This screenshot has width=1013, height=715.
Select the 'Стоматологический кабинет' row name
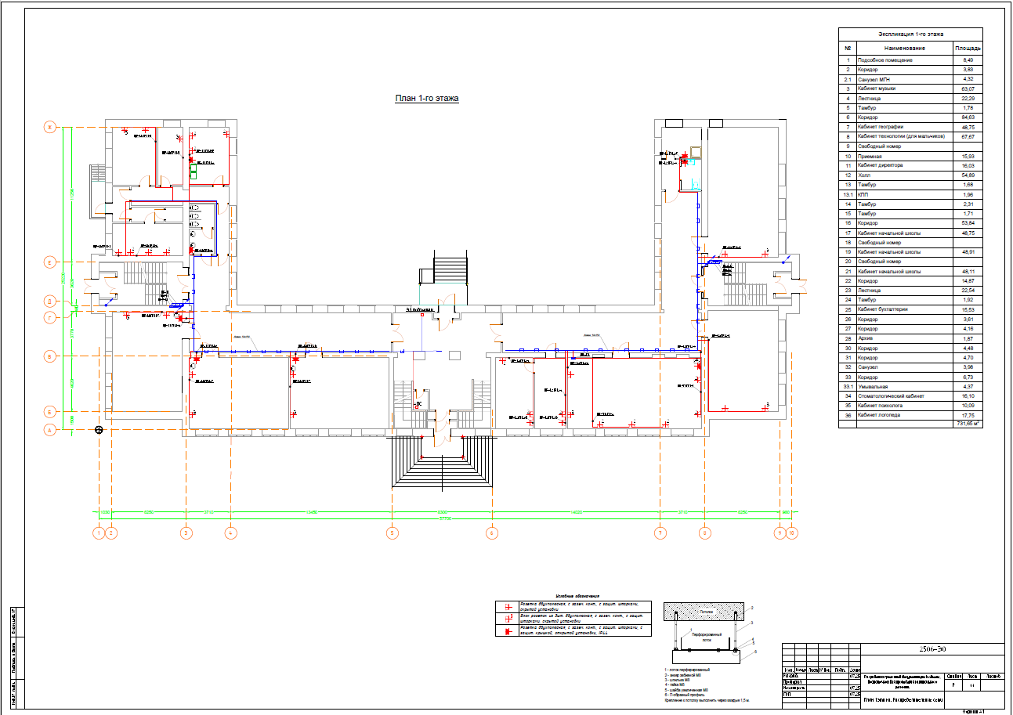coord(892,395)
